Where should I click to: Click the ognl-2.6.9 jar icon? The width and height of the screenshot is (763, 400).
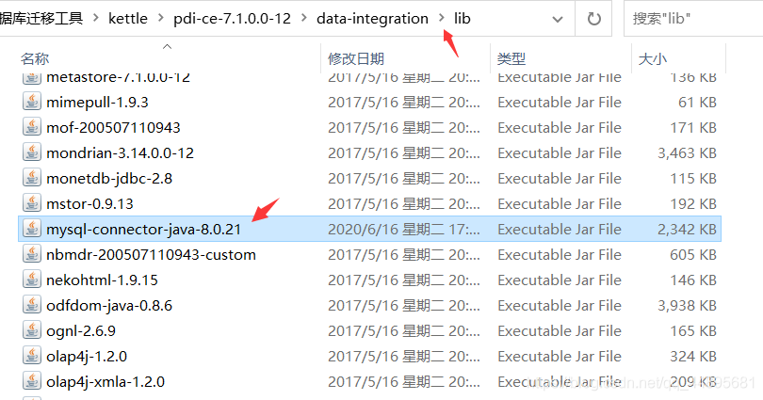click(32, 330)
